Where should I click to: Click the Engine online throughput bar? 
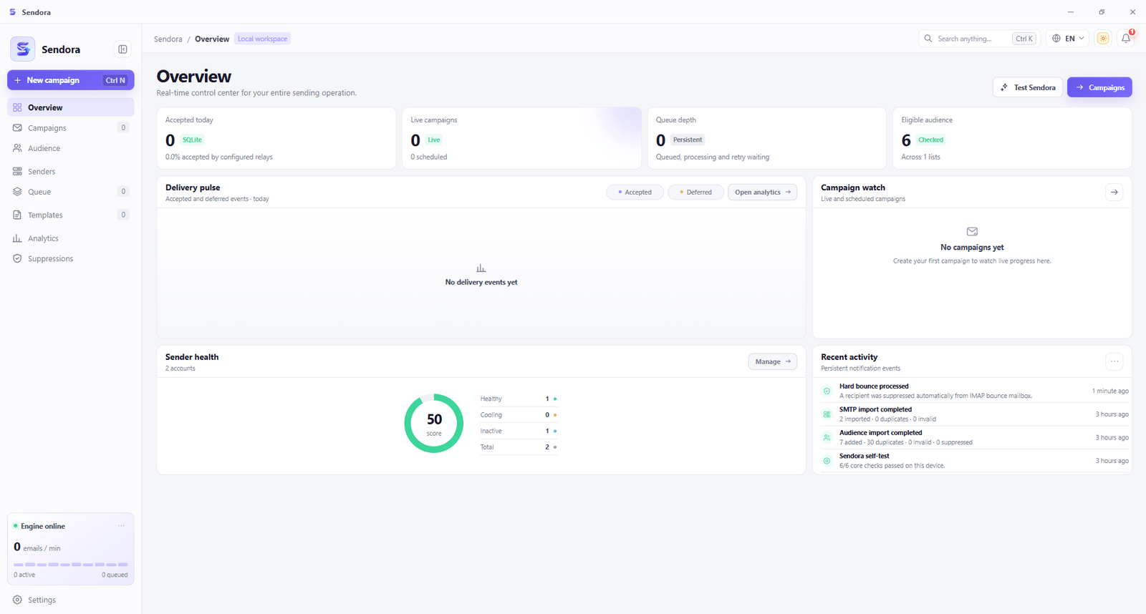tap(71, 565)
